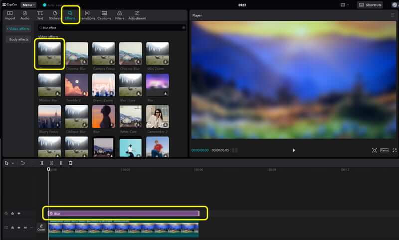This screenshot has width=399, height=240.
Task: Open the Player panel options menu
Action: [x=393, y=15]
